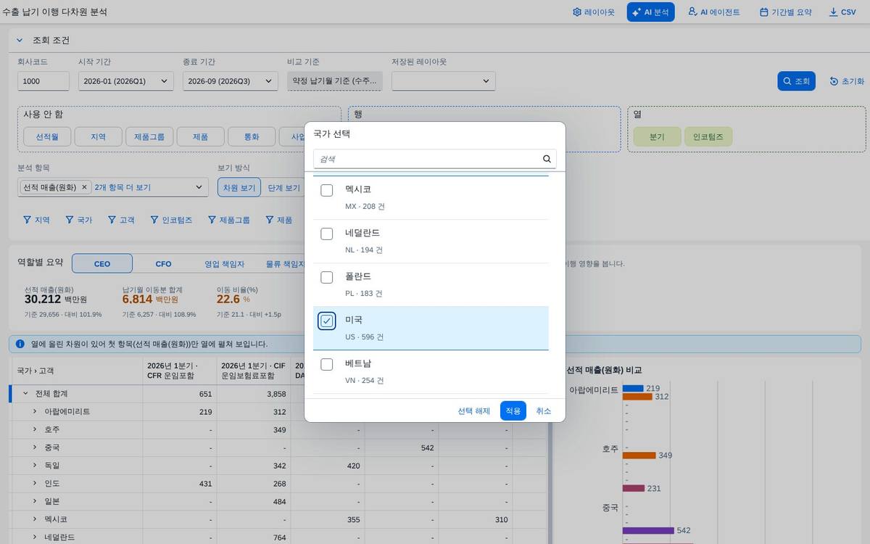
Task: Click the info icon in the blue notice
Action: pyautogui.click(x=20, y=344)
